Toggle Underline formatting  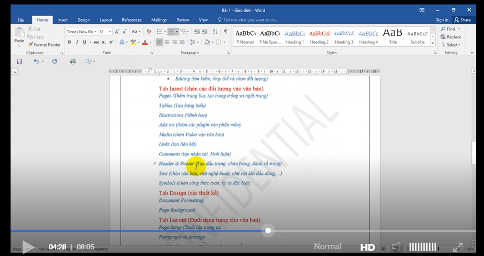(x=84, y=42)
